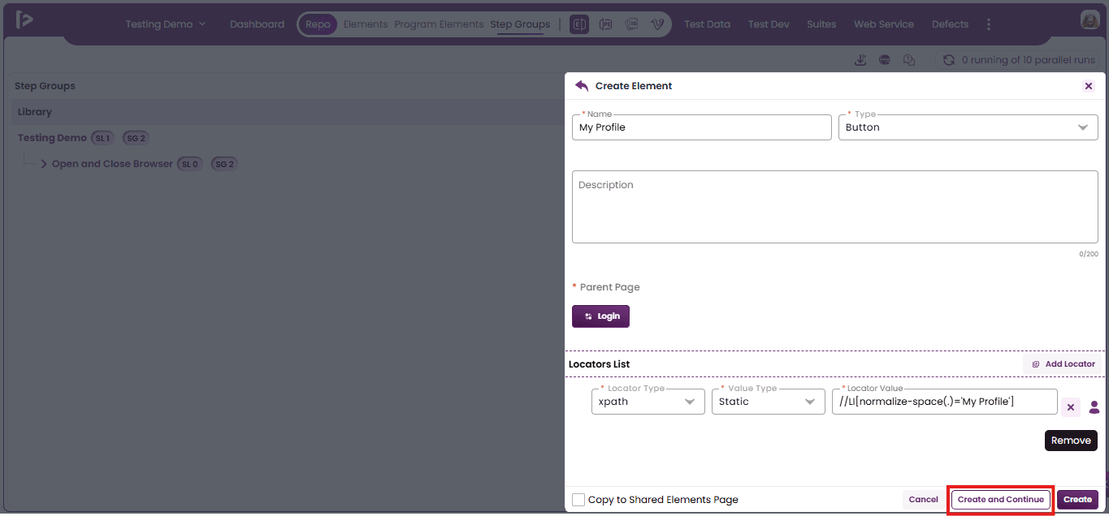This screenshot has width=1109, height=516.
Task: Click the refresh icon beside parallel runs
Action: coord(948,60)
